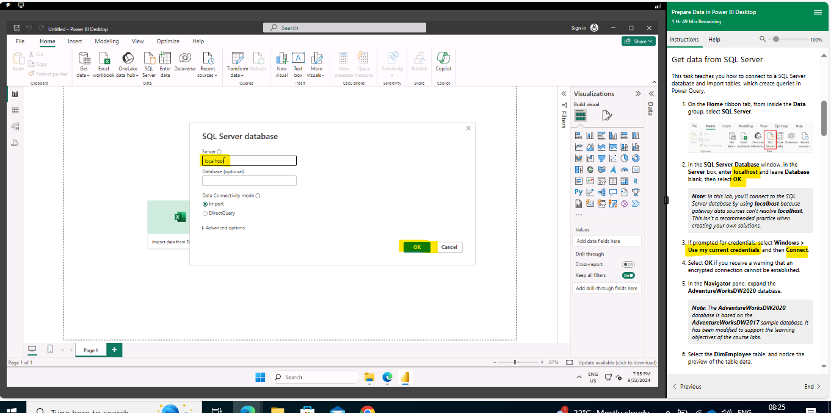Open Microsoft Edge in inner taskbar
The image size is (831, 413).
pos(387,377)
